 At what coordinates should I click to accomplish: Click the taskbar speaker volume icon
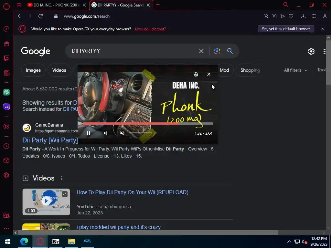click(x=304, y=242)
